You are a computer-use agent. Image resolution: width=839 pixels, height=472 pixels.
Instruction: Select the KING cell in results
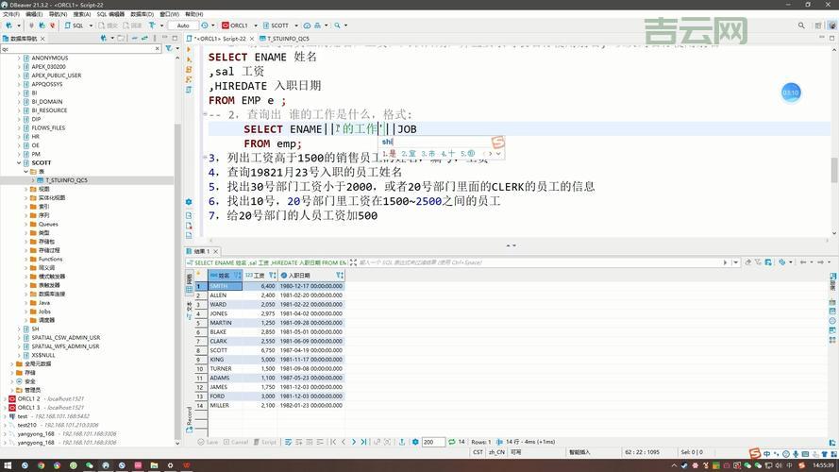[x=226, y=360]
